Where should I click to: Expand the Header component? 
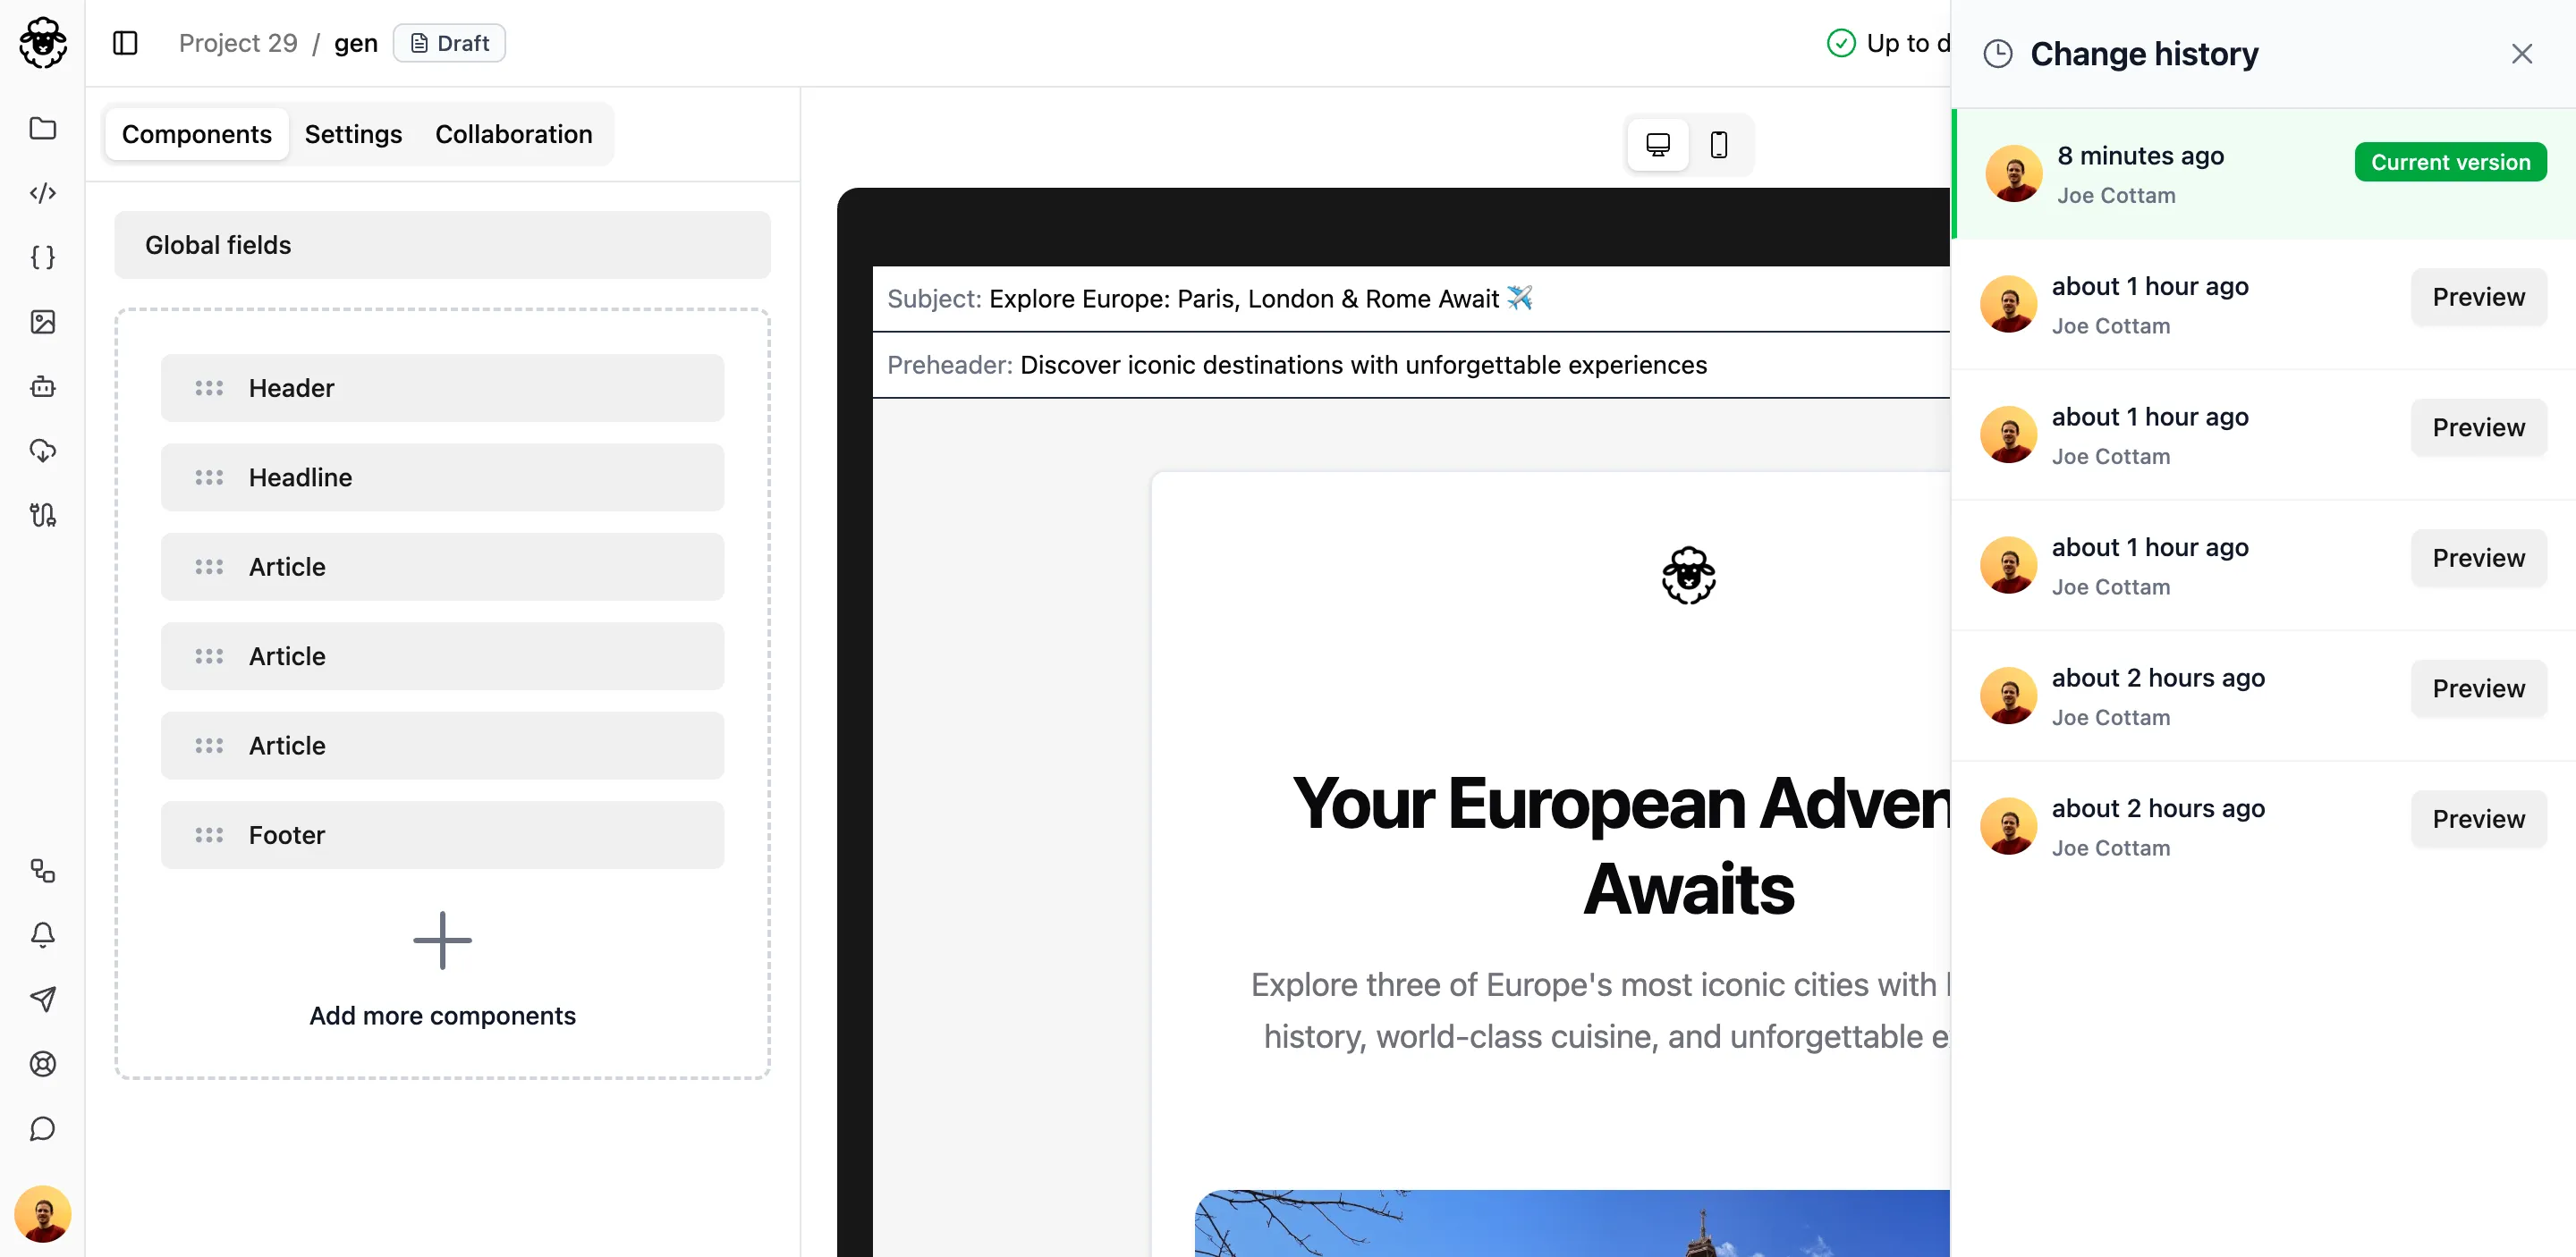[x=442, y=388]
